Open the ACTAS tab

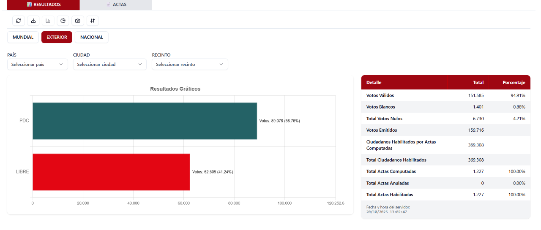point(116,5)
